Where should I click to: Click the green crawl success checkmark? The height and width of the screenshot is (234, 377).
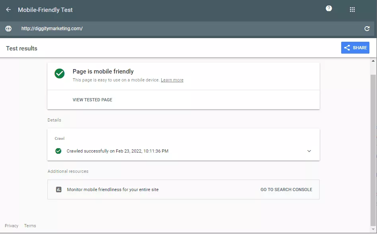point(58,151)
